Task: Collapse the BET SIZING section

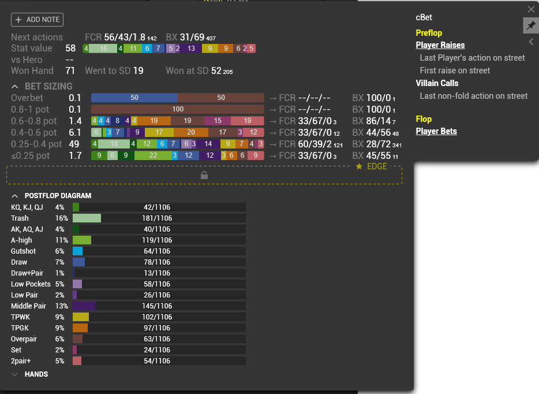Action: pos(14,87)
